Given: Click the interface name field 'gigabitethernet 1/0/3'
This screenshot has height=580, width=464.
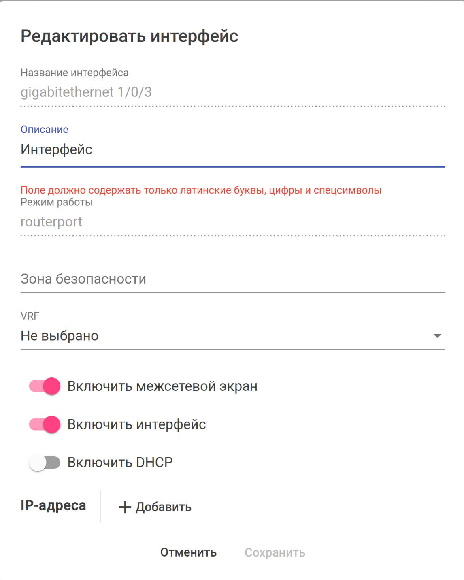Looking at the screenshot, I should (233, 92).
